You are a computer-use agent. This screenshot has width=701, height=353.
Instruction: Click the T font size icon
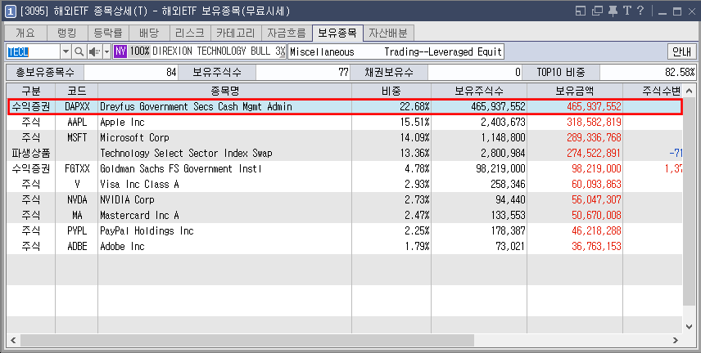pyautogui.click(x=626, y=11)
